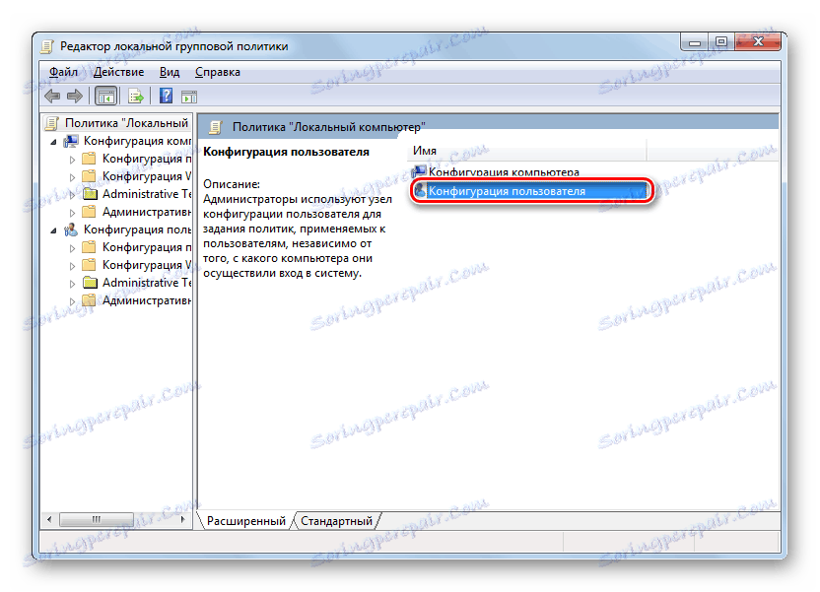The image size is (820, 592).
Task: Open the Действие menu
Action: [118, 72]
